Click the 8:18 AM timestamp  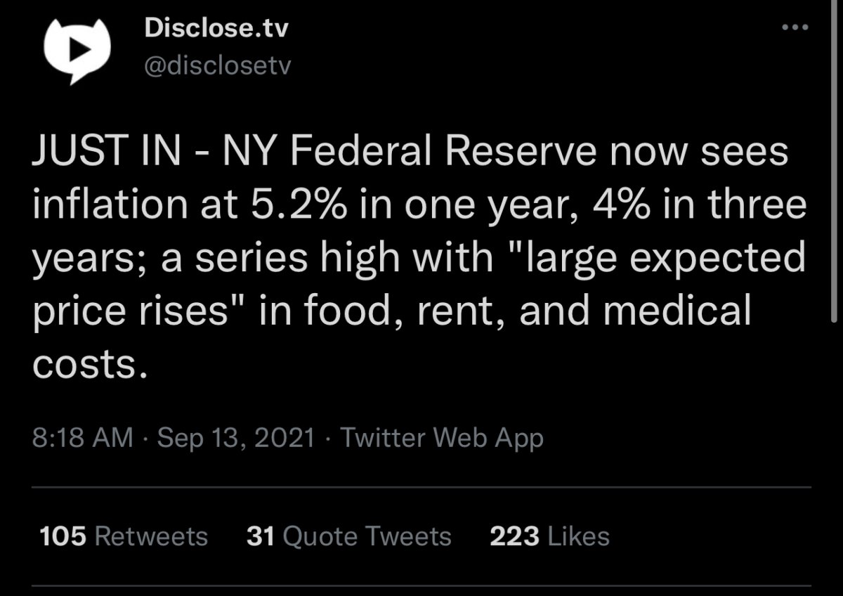(x=82, y=438)
